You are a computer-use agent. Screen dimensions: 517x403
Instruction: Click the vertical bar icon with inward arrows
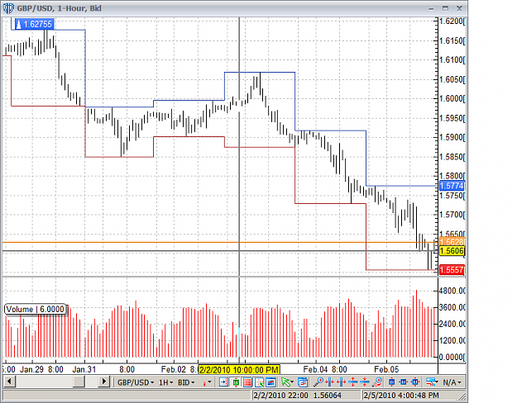click(330, 382)
